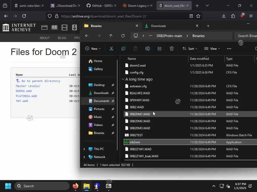The width and height of the screenshot is (257, 192).
Task: Open 7-Zip from the taskbar
Action: coord(109,186)
